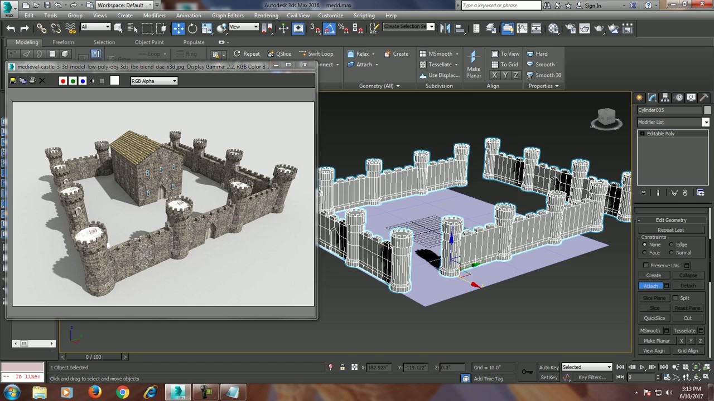The image size is (714, 401).
Task: Click the Make Planar ribbon icon
Action: (474, 65)
